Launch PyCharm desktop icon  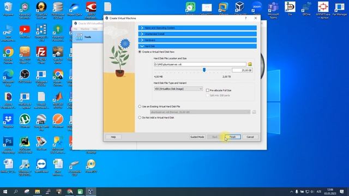click(25, 145)
